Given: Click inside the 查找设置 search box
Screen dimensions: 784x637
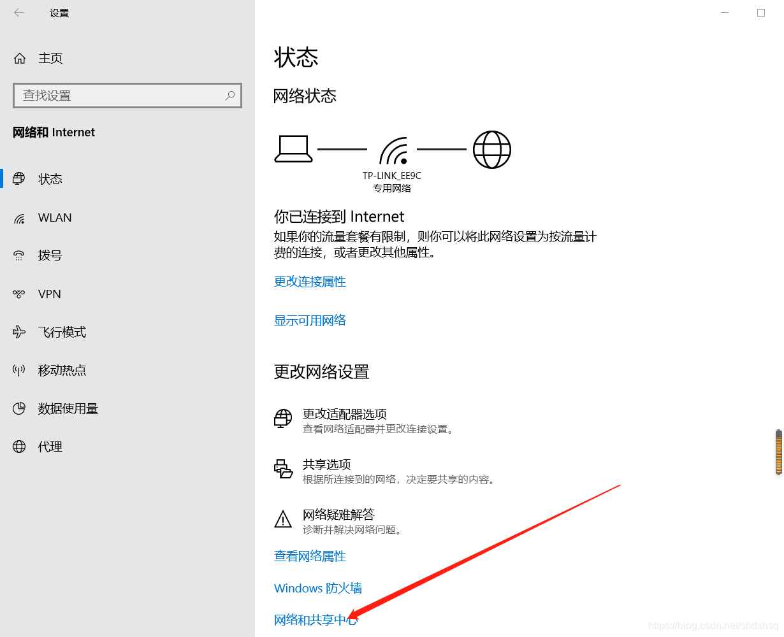Looking at the screenshot, I should point(127,95).
